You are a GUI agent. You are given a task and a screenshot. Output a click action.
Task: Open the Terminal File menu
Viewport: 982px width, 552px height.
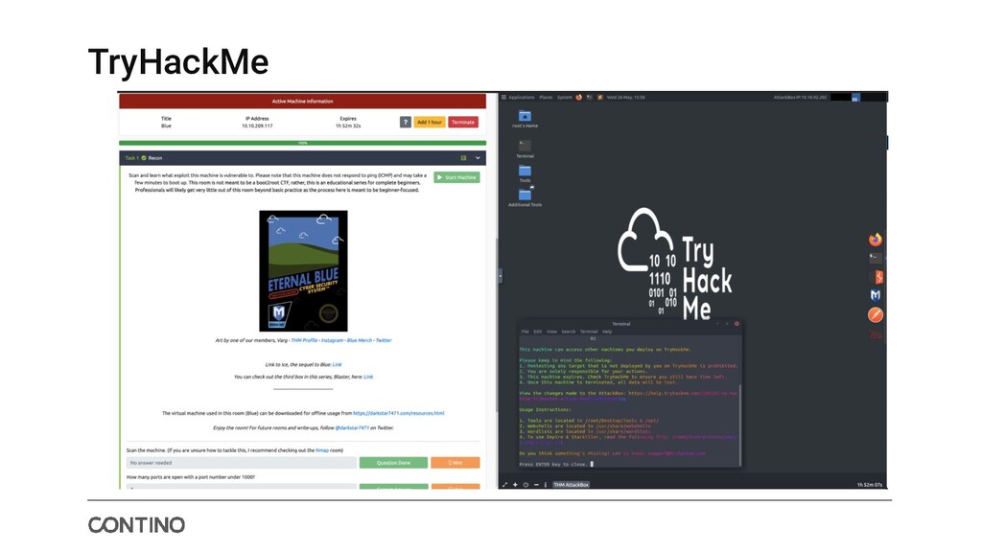click(526, 331)
